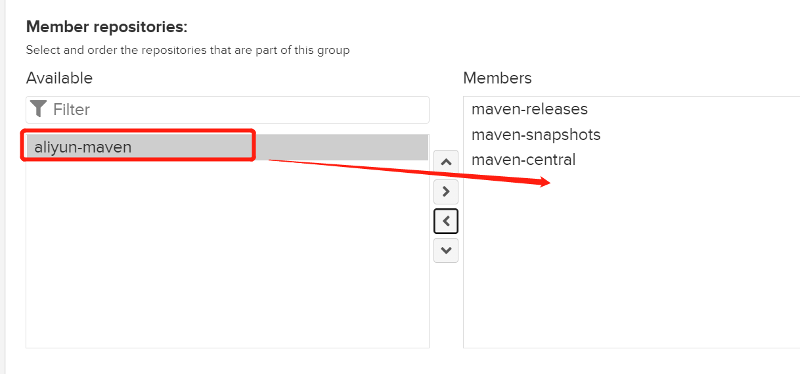Select maven-central in Members list
The image size is (800, 374).
click(523, 160)
